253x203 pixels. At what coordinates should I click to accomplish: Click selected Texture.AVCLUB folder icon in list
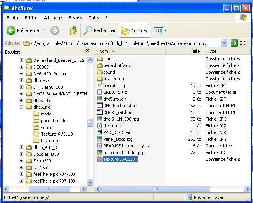click(x=100, y=159)
